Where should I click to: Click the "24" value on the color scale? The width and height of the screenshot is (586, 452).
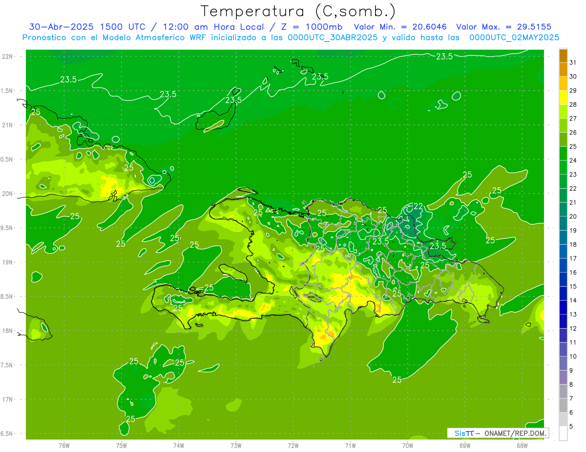click(573, 160)
